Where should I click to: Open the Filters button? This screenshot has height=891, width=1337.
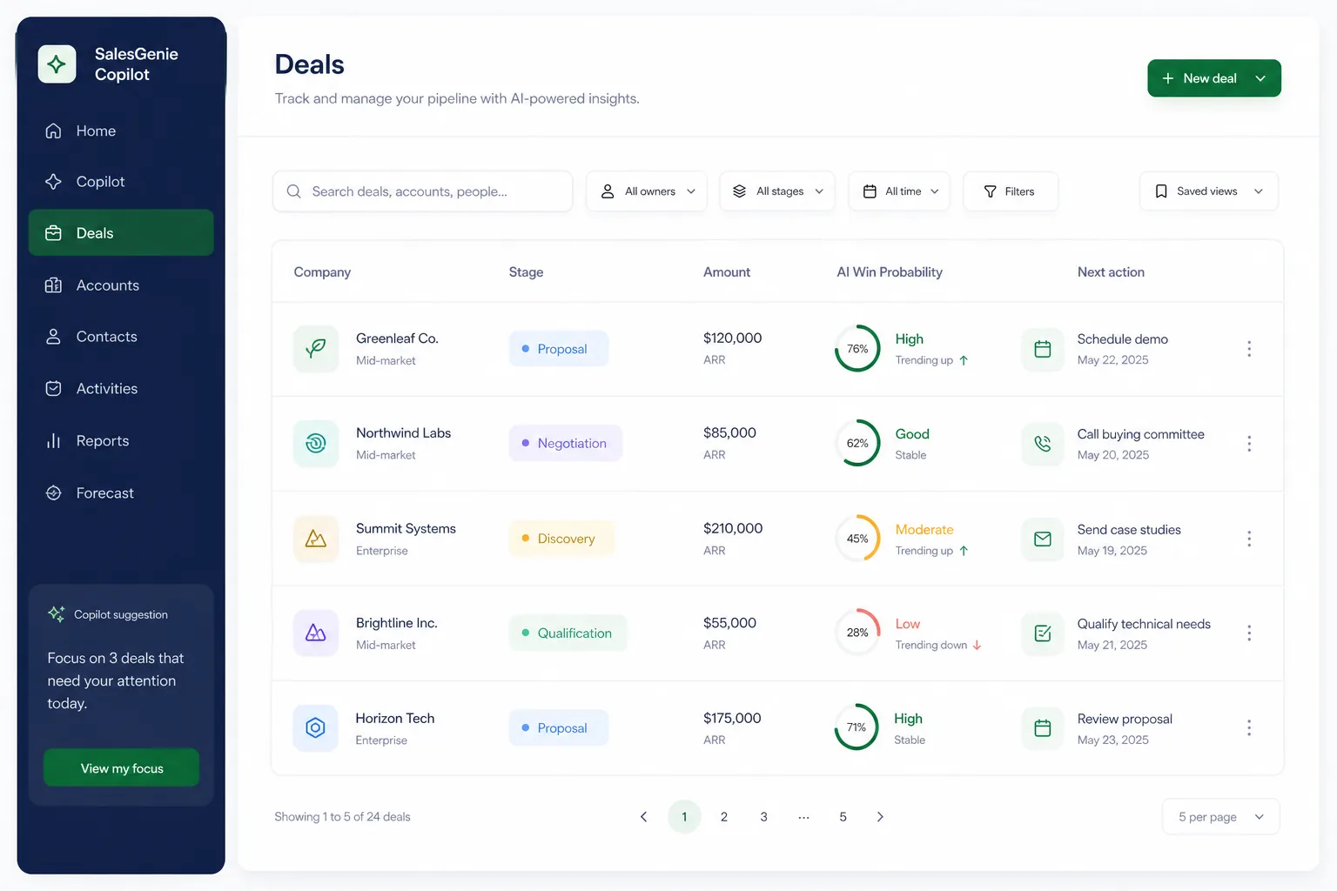pyautogui.click(x=1011, y=191)
